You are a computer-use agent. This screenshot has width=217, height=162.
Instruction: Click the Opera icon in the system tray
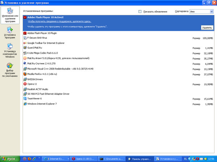(197, 159)
